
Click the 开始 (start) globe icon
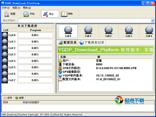click(26, 14)
